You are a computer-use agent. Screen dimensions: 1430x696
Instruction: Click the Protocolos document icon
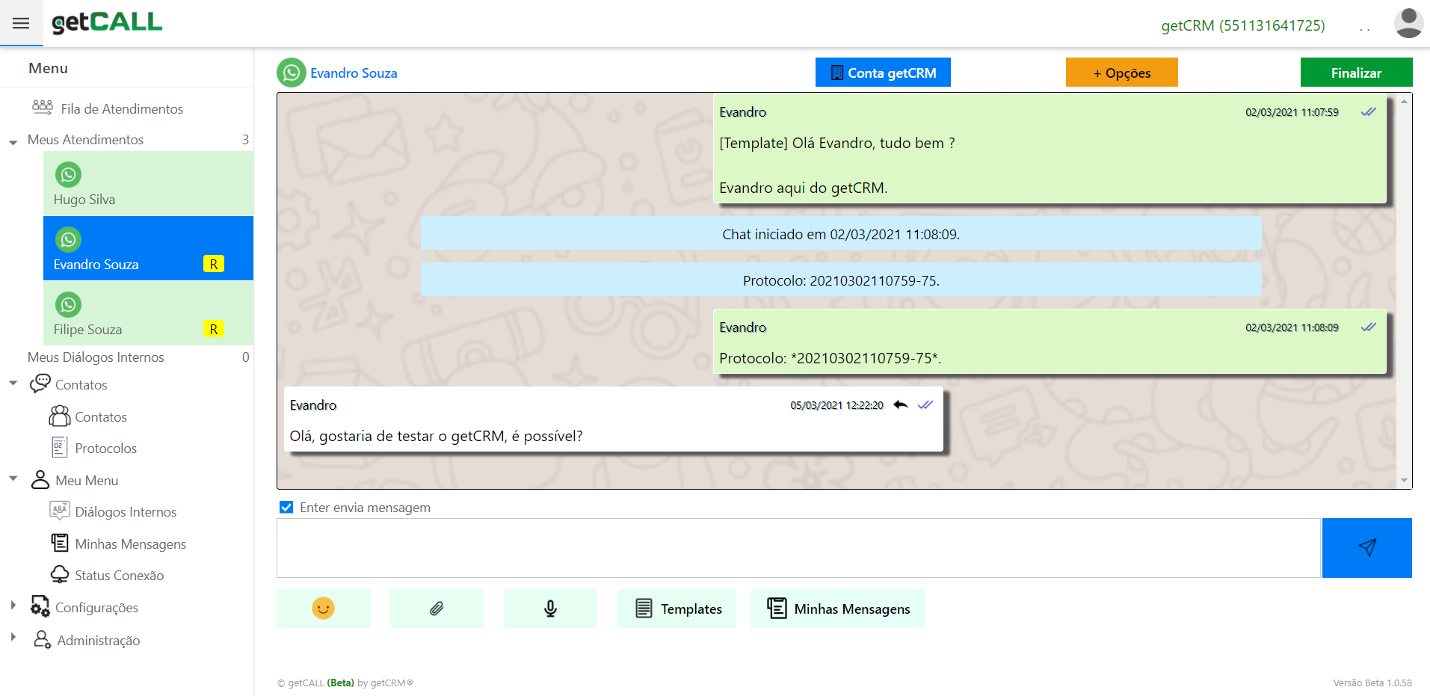tap(60, 447)
